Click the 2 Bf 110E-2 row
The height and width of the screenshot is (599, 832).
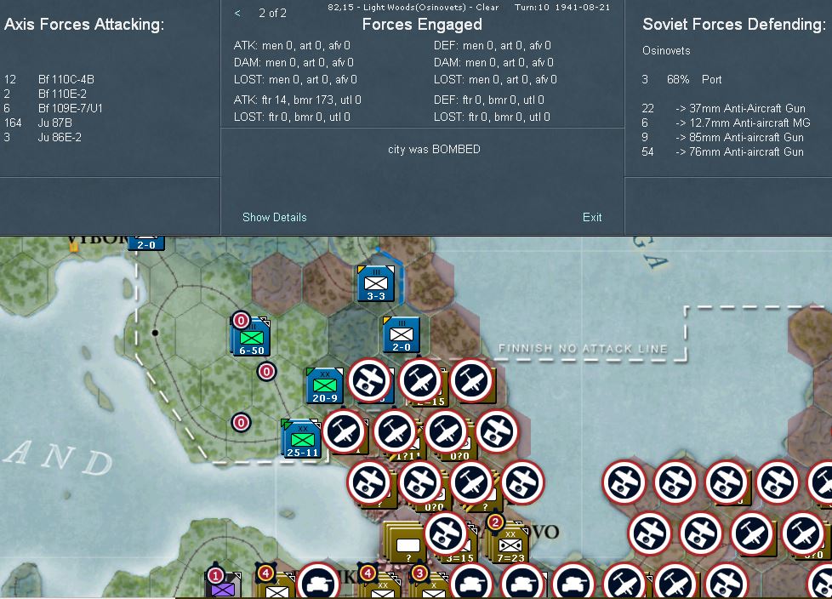coord(45,94)
